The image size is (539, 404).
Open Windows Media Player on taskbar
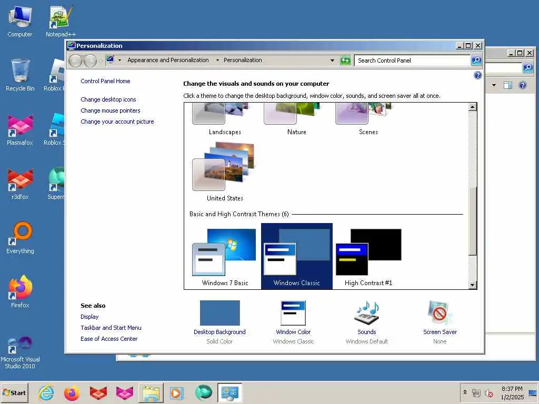click(177, 393)
